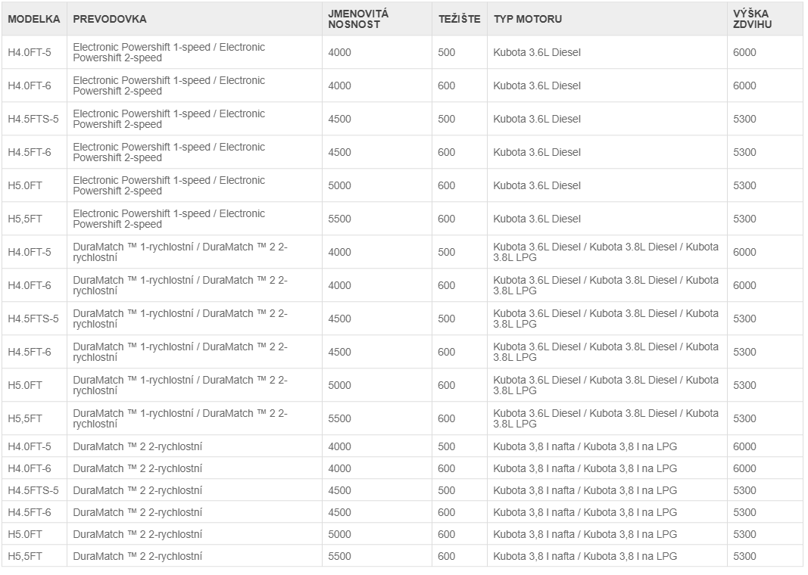Viewport: 808px width, 575px height.
Task: Click H4.5FT-6 model in the Kubota 3,8 l nafta row
Action: click(x=30, y=513)
